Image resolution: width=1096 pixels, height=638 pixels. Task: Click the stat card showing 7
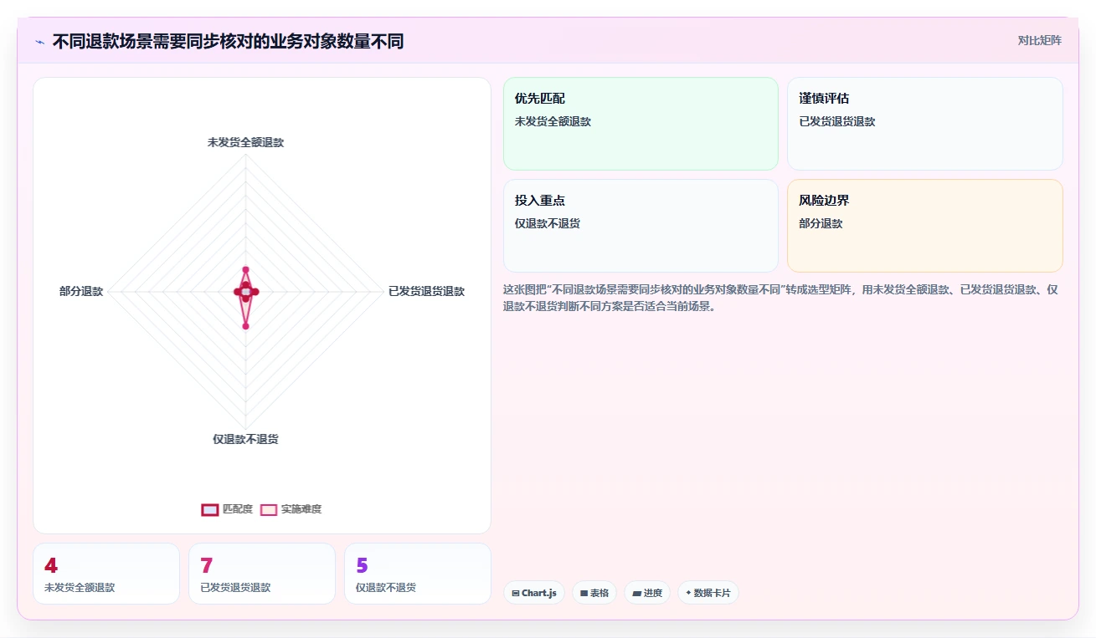pyautogui.click(x=262, y=574)
